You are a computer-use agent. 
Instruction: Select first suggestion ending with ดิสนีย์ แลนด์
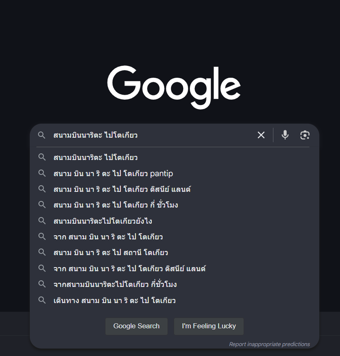tap(122, 189)
